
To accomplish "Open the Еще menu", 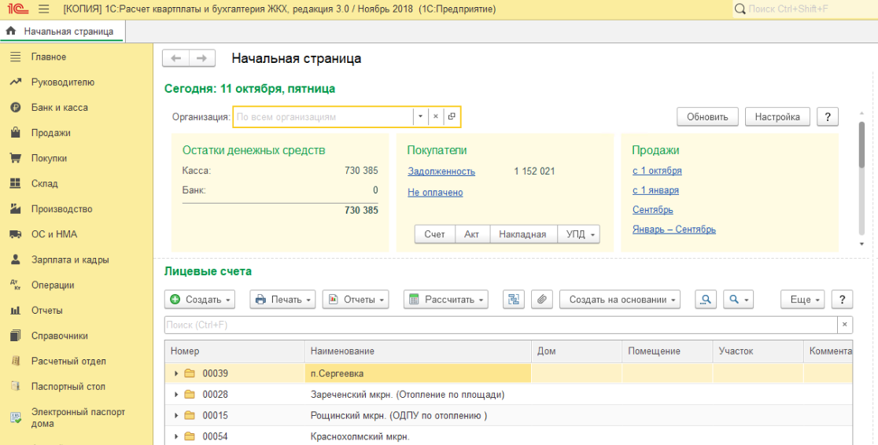I will point(803,300).
